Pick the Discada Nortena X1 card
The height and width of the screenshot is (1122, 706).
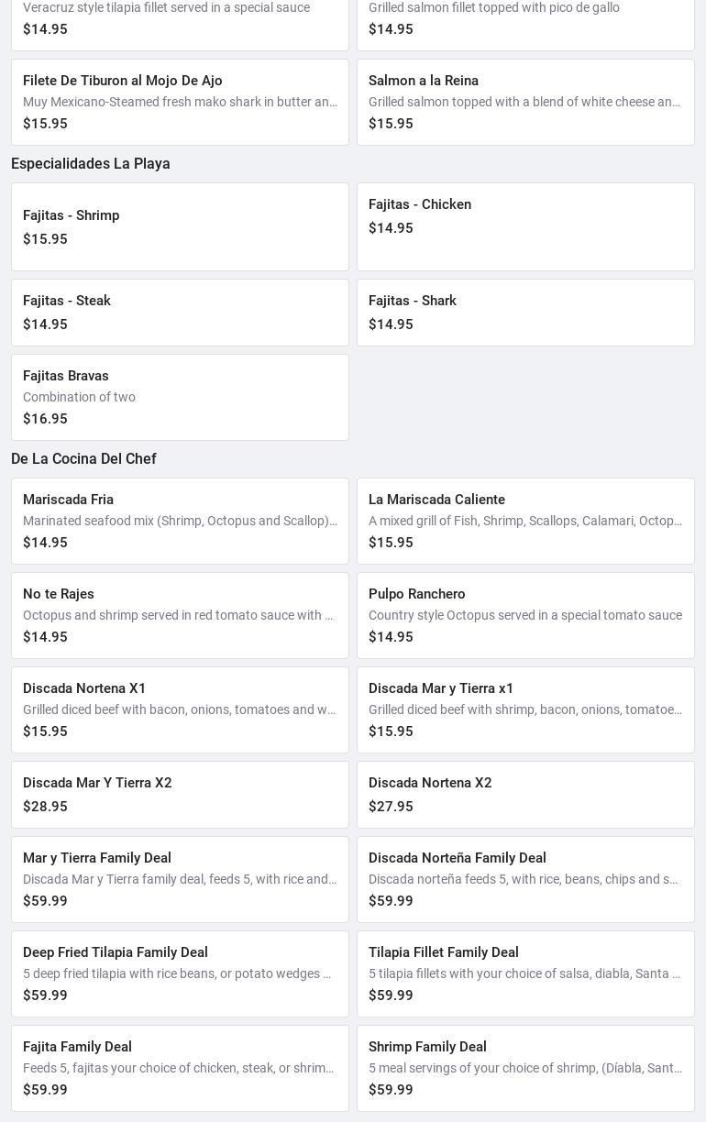180,709
